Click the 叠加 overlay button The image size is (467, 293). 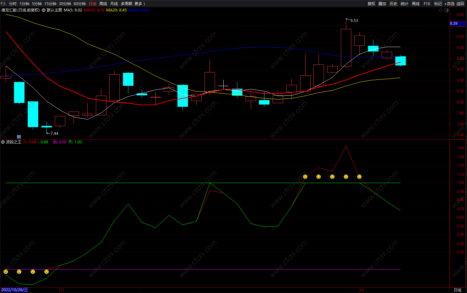382,4
